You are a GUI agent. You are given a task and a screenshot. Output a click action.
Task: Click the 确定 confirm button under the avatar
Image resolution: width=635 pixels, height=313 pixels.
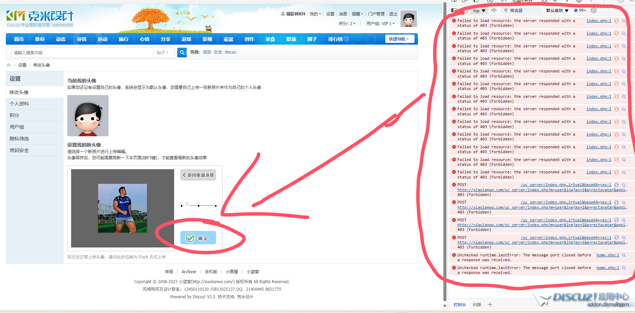[198, 237]
